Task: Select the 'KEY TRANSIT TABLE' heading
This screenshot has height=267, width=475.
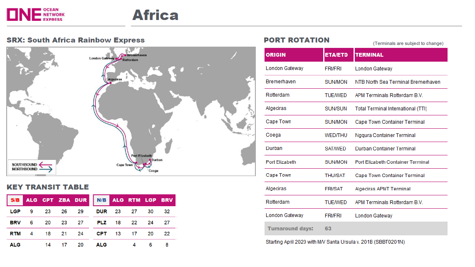Action: 48,187
